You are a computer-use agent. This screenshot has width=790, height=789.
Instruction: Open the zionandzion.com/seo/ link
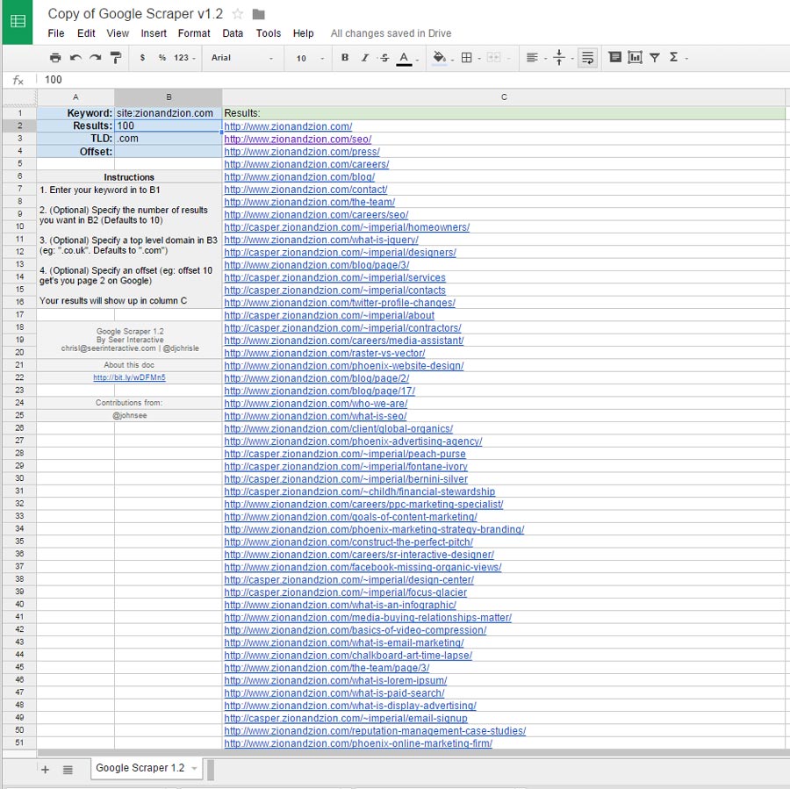pyautogui.click(x=298, y=139)
